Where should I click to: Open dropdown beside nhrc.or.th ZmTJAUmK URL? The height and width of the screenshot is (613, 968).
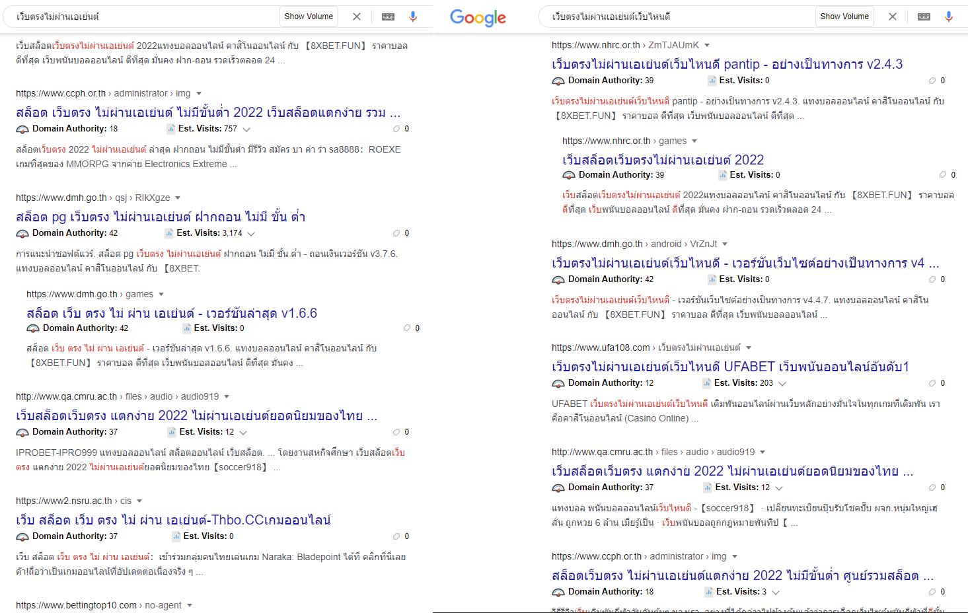click(707, 46)
